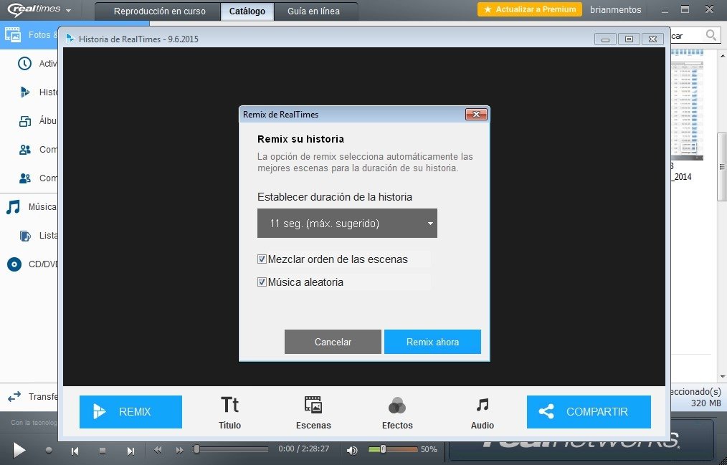
Task: Open the story duration dropdown
Action: click(347, 224)
